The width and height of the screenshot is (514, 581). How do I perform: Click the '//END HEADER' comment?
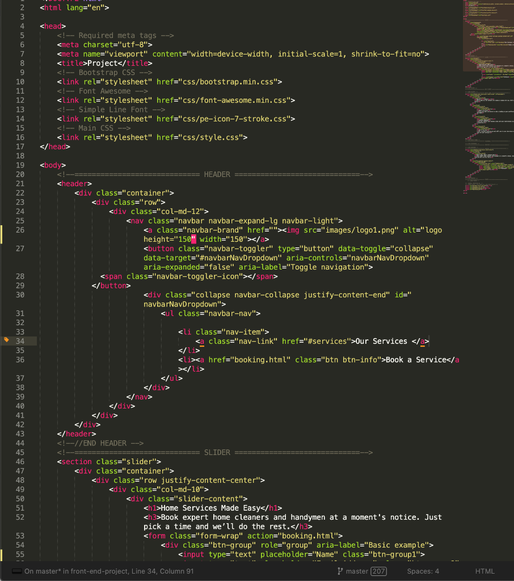pos(100,443)
